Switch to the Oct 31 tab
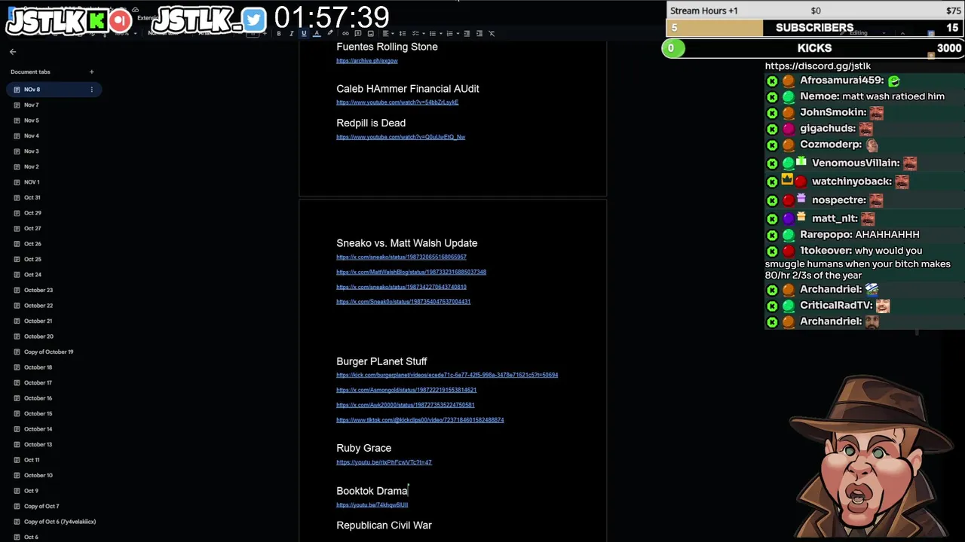 [x=32, y=197]
